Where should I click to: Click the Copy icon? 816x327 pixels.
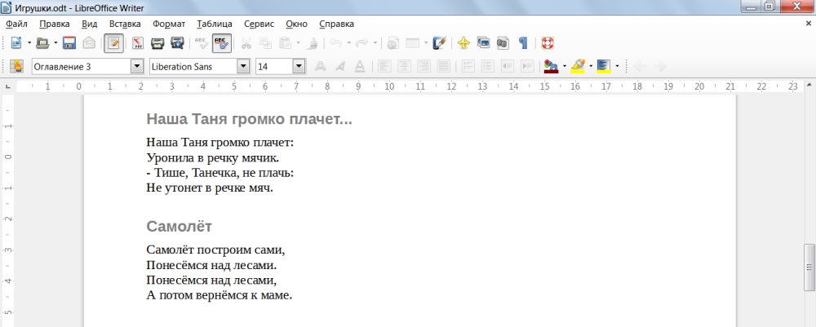tap(265, 43)
